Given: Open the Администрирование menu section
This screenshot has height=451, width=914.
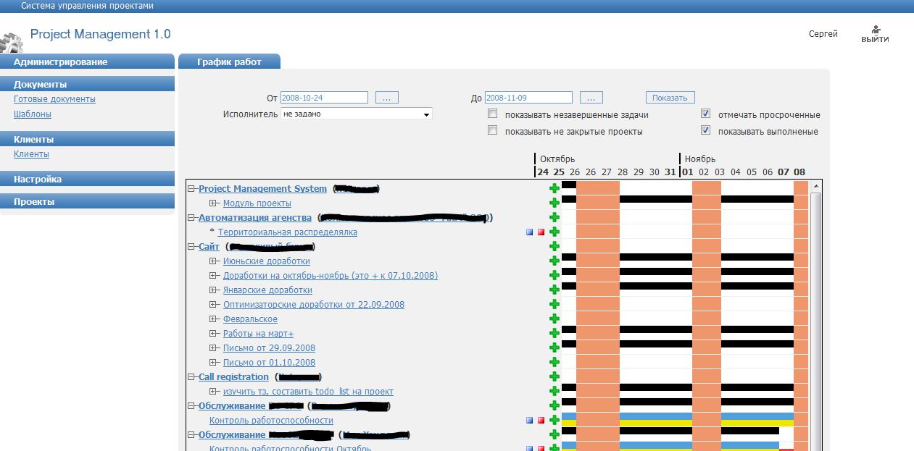Looking at the screenshot, I should (x=87, y=62).
